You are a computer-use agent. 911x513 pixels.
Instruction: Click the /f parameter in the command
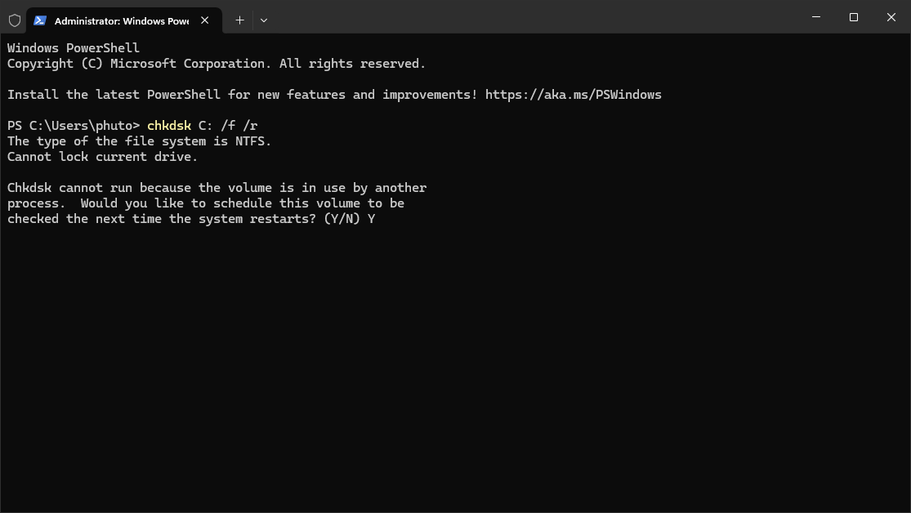pos(228,126)
